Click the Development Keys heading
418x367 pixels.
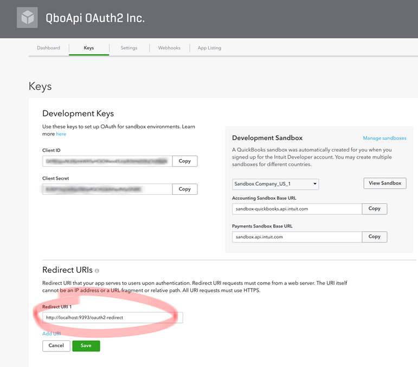(x=78, y=113)
